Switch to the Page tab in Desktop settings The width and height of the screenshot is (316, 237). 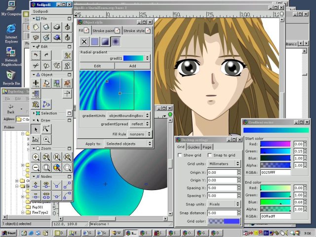pos(207,147)
